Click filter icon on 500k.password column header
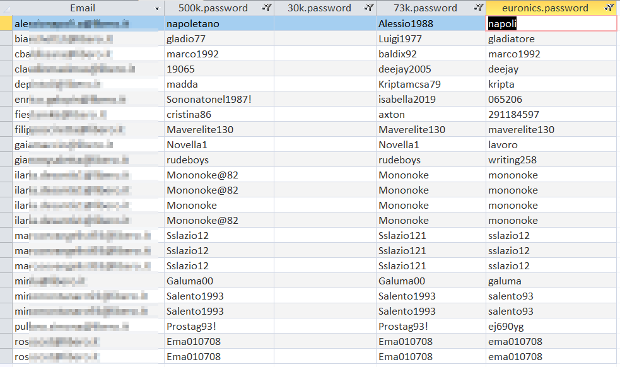 (266, 8)
